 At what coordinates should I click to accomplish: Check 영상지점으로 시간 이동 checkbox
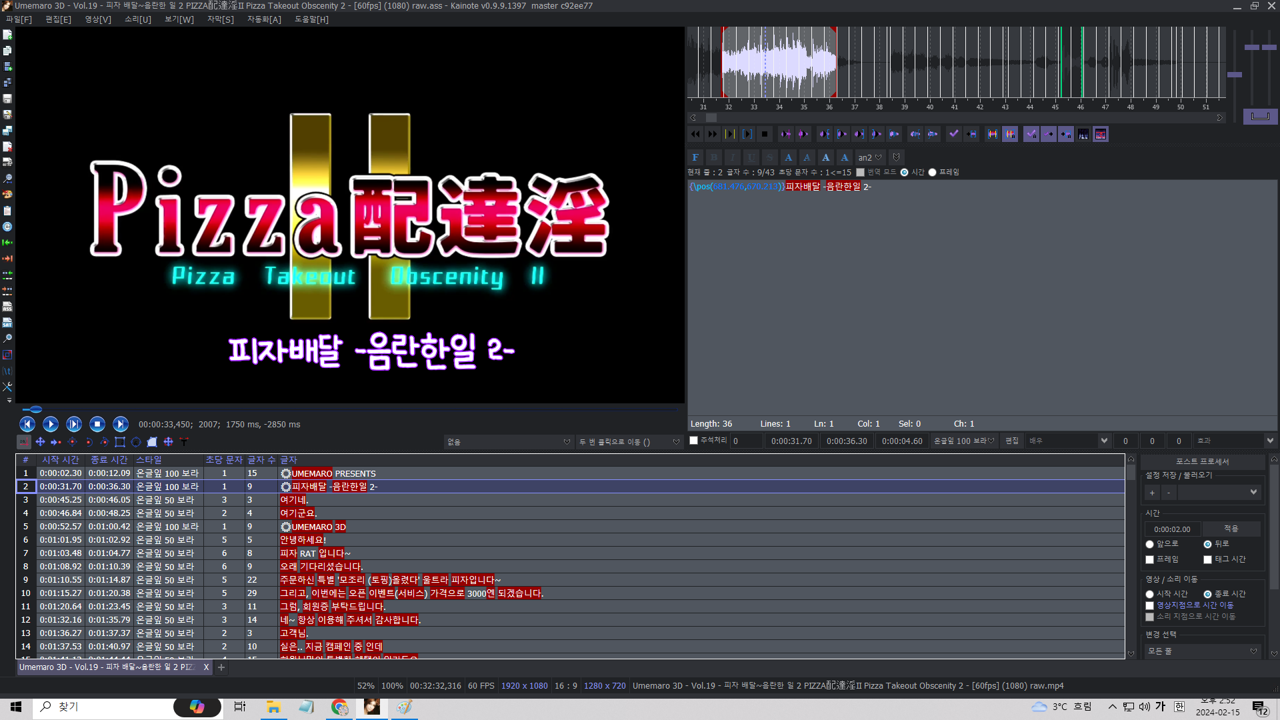coord(1149,605)
